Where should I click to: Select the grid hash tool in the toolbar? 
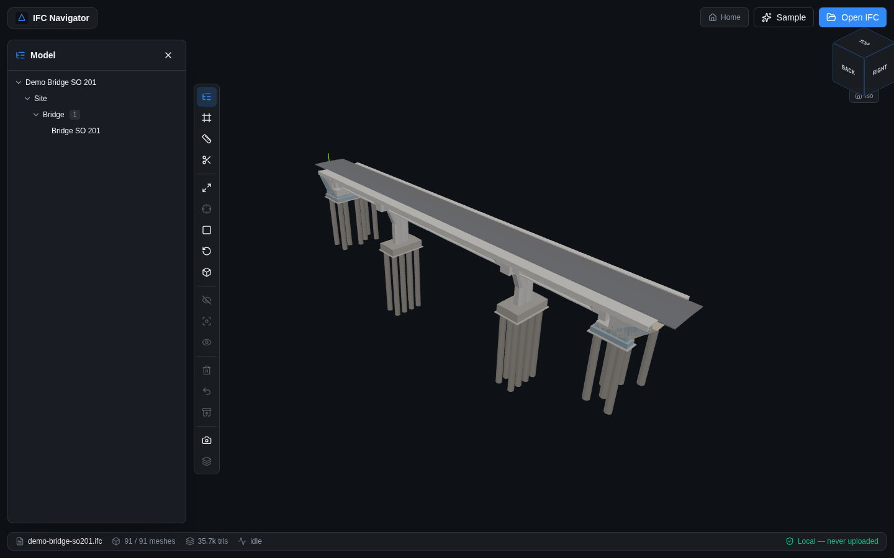point(207,118)
